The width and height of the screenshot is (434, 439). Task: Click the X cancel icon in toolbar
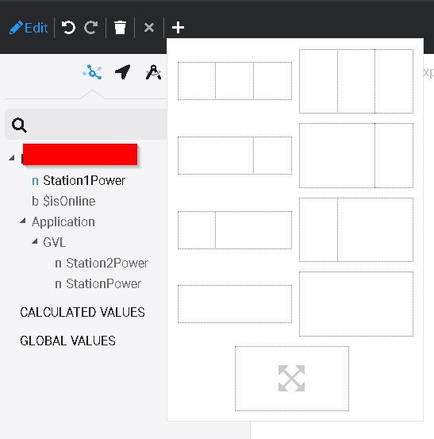point(149,28)
